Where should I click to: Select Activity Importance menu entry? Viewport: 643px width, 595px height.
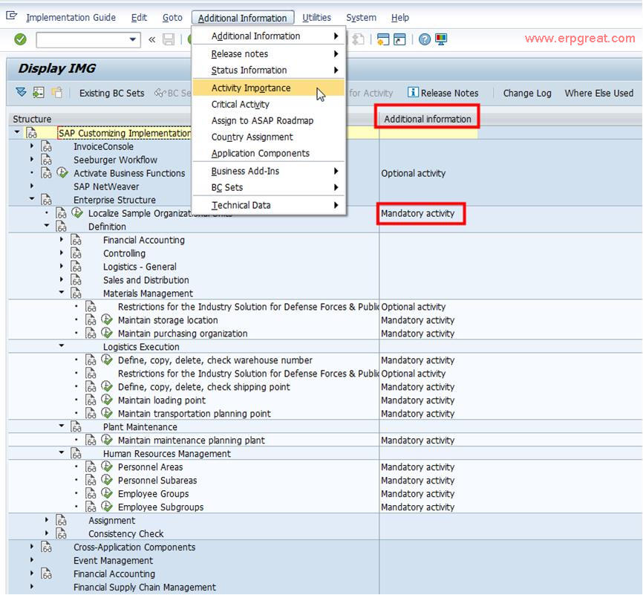tap(268, 88)
